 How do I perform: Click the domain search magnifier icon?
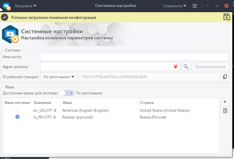pyautogui.click(x=186, y=67)
